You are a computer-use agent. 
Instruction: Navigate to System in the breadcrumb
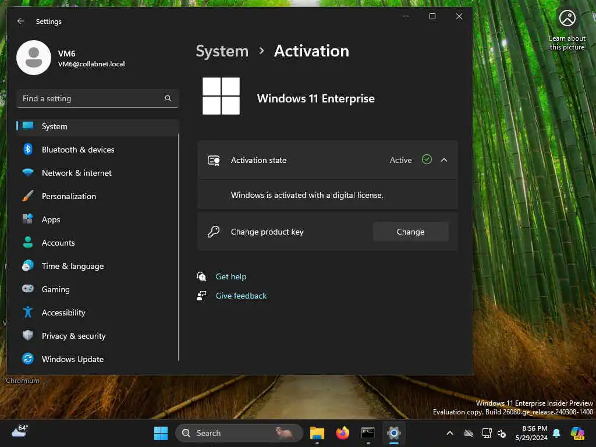222,51
